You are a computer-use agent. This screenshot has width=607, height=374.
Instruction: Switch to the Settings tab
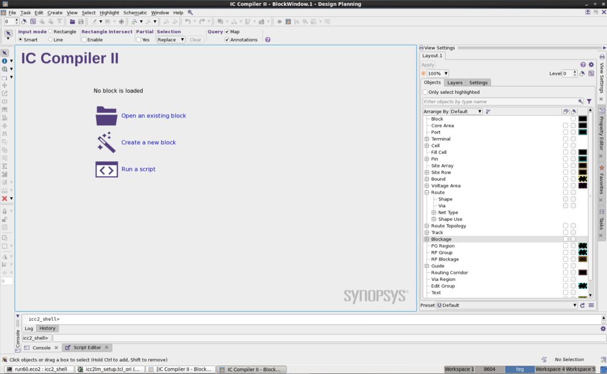pos(478,83)
